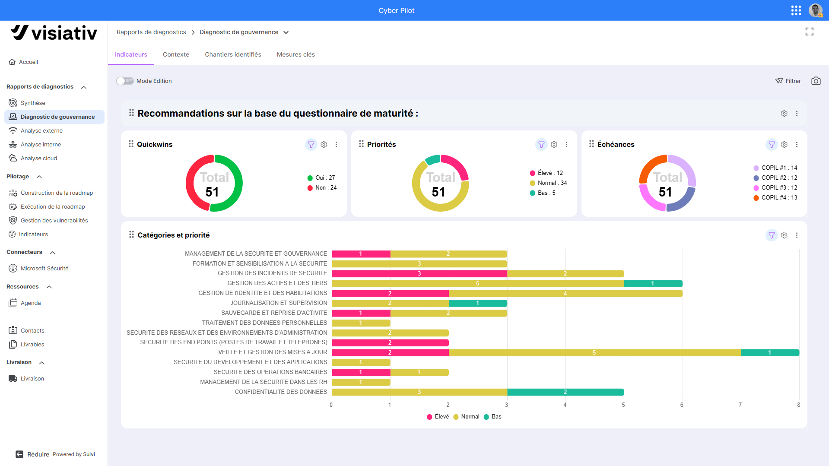829x466 pixels.
Task: Click Réduire to collapse sidebar
Action: (x=32, y=454)
